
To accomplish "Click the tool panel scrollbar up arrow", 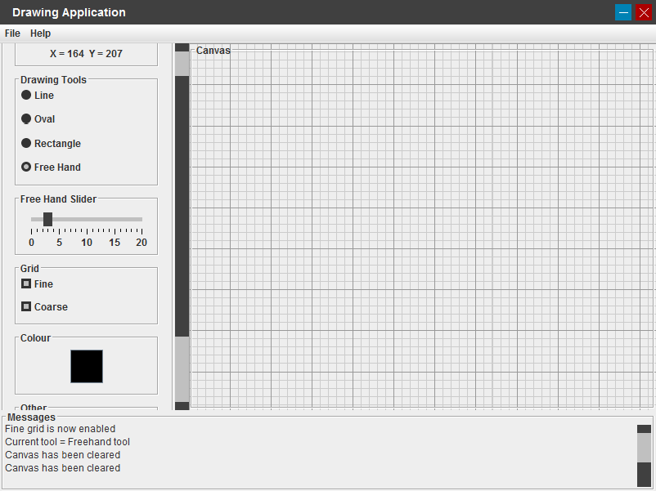I will tap(182, 47).
